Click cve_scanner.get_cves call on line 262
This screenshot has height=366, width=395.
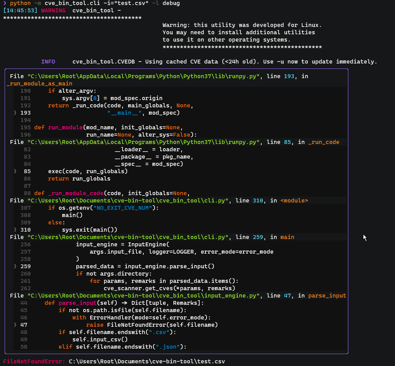click(x=169, y=288)
